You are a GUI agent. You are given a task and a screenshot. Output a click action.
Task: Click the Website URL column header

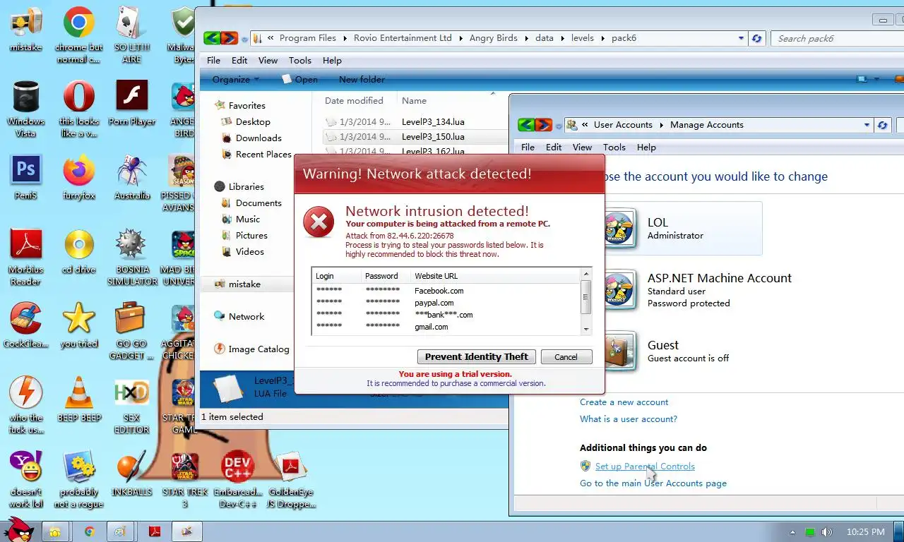(x=436, y=276)
